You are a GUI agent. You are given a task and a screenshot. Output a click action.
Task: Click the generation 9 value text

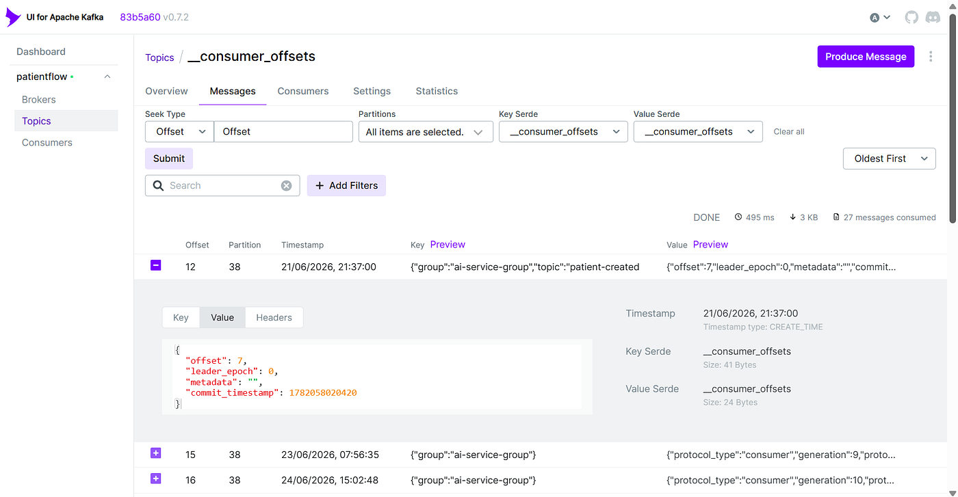(x=781, y=455)
